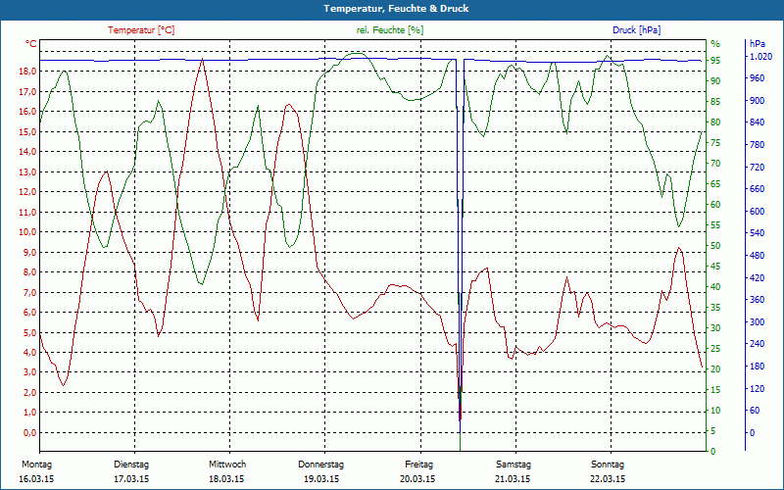784x490 pixels.
Task: Click '660' on the blue pressure axis
Action: (x=757, y=189)
